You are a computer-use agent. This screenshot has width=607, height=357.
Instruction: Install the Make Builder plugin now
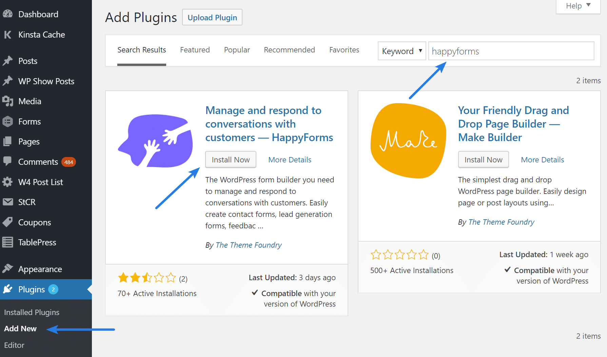pyautogui.click(x=484, y=160)
